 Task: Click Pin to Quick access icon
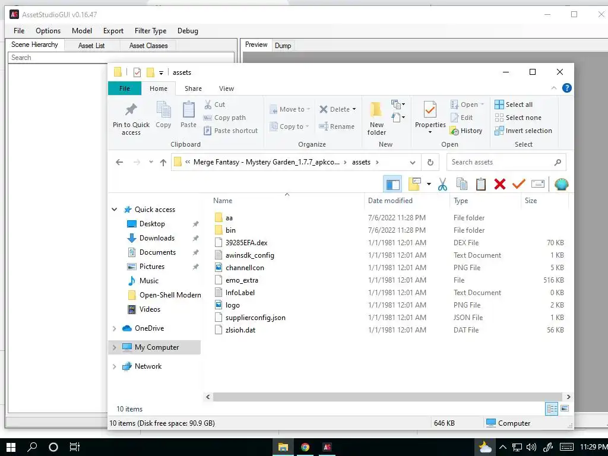131,110
